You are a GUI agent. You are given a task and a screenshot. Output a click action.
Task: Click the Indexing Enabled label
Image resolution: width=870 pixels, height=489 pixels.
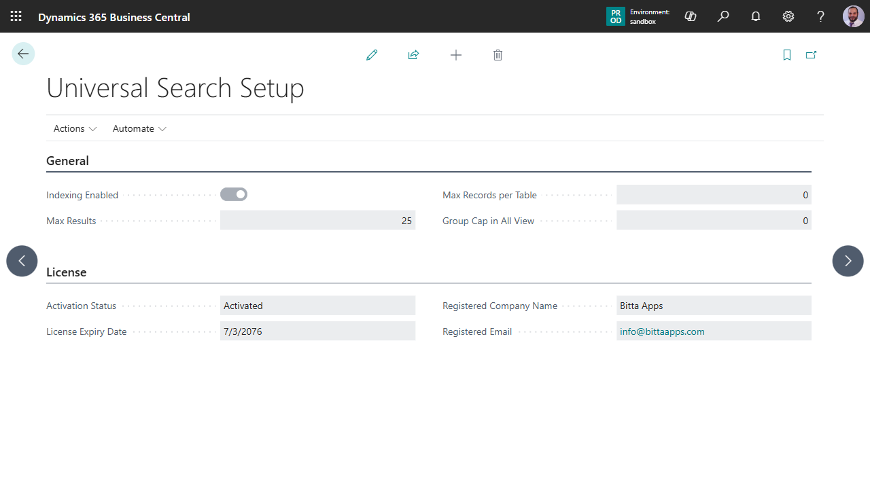[82, 195]
